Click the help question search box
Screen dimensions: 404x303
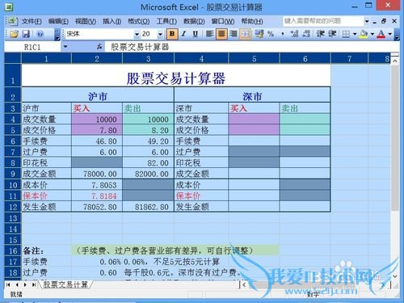coord(323,21)
